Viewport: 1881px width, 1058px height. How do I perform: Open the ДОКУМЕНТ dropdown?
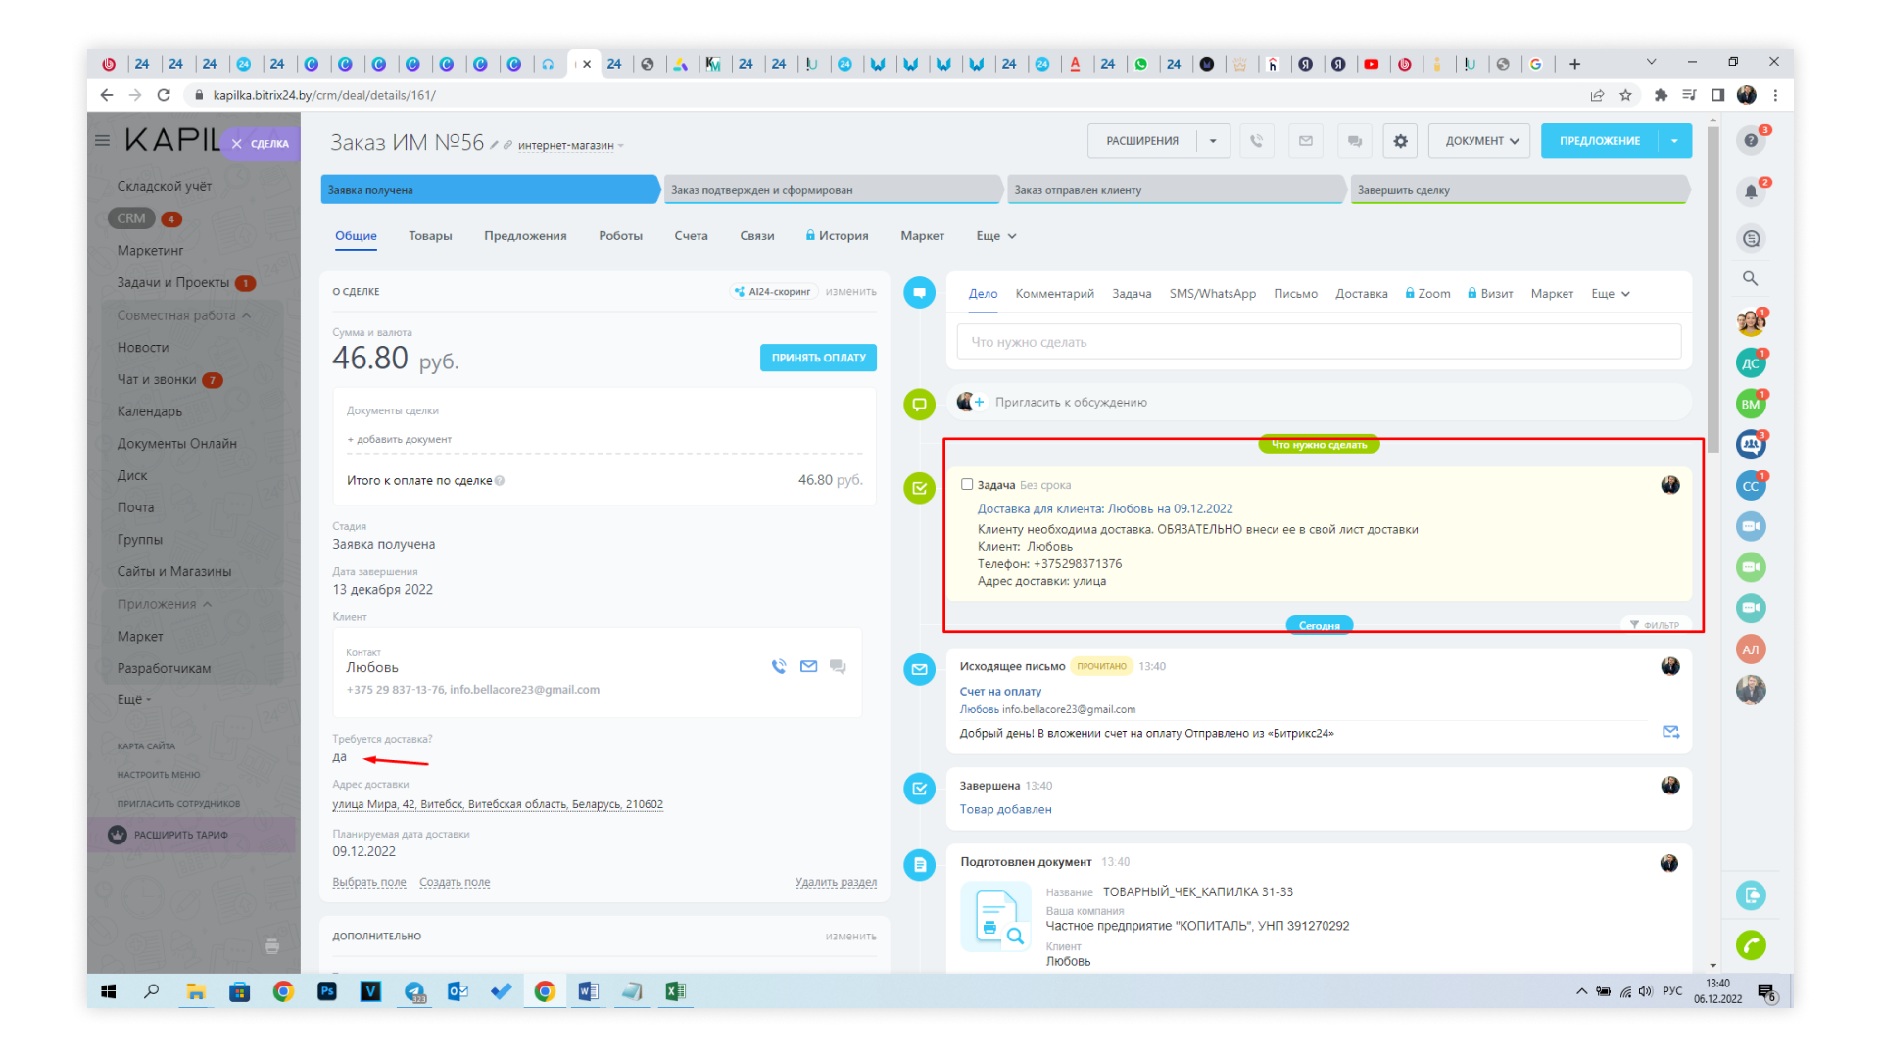(x=1480, y=141)
